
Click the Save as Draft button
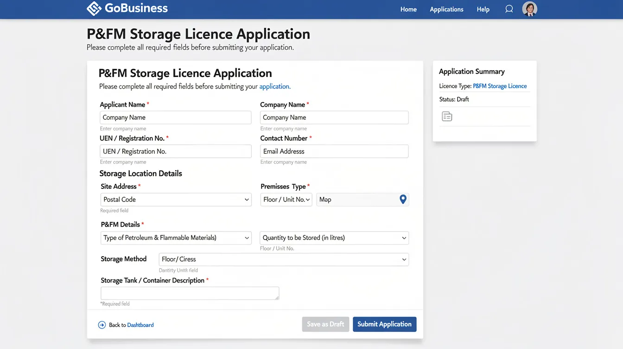pyautogui.click(x=325, y=324)
